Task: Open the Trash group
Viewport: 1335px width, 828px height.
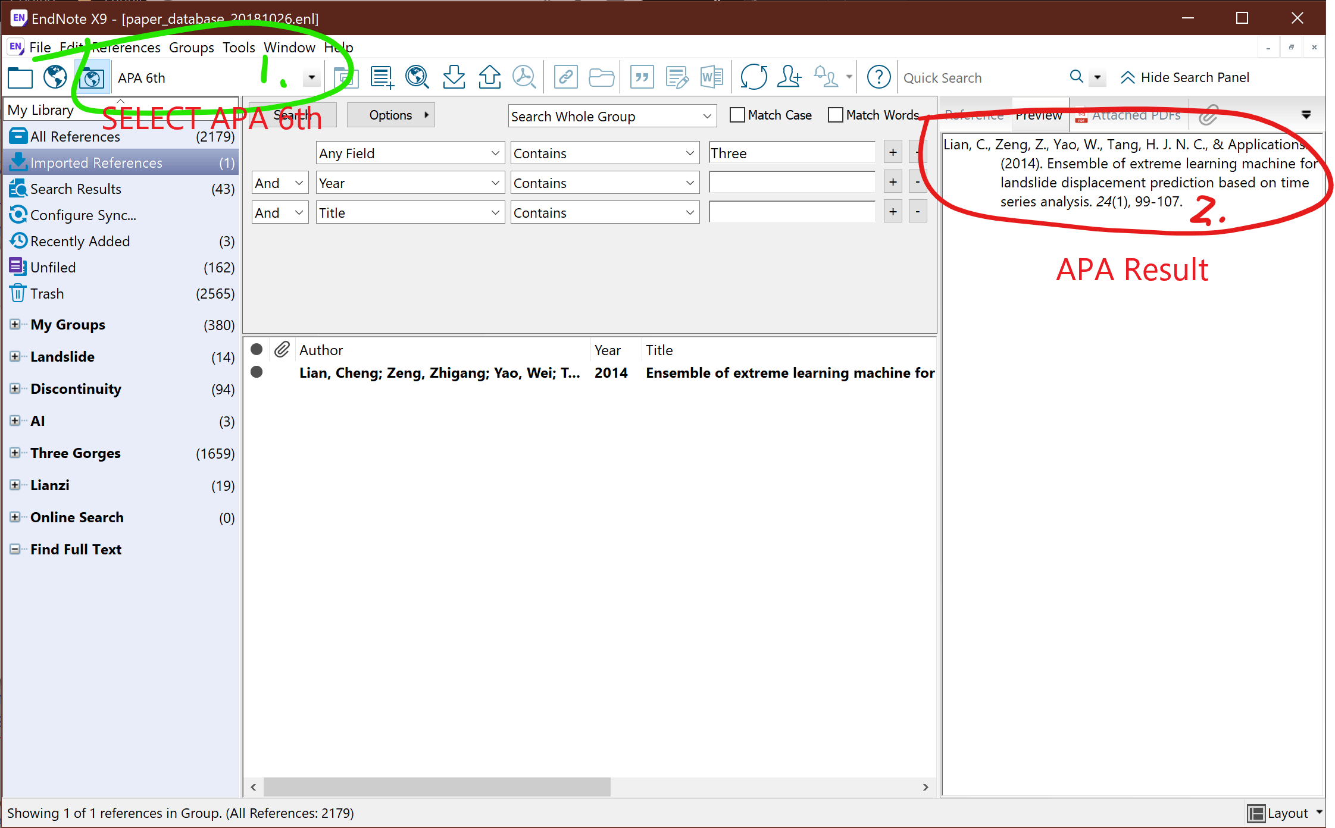Action: coord(121,294)
